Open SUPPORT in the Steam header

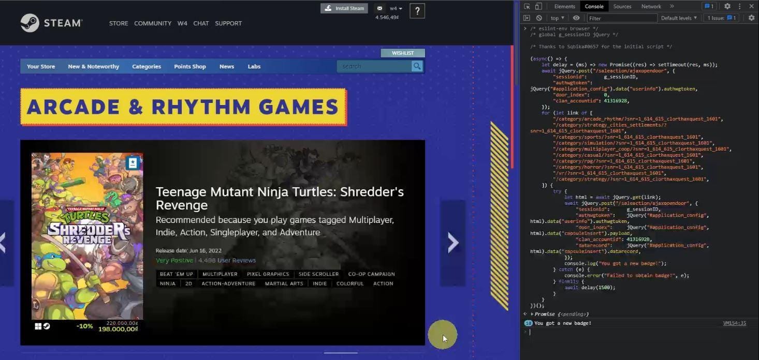point(228,23)
